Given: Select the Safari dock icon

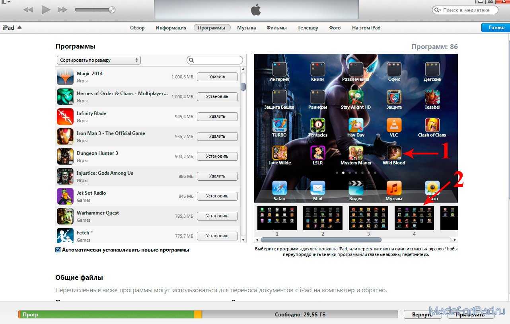Looking at the screenshot, I should (279, 188).
